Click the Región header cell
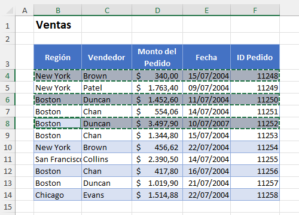Screen dimensions: 299x215 tap(57, 57)
